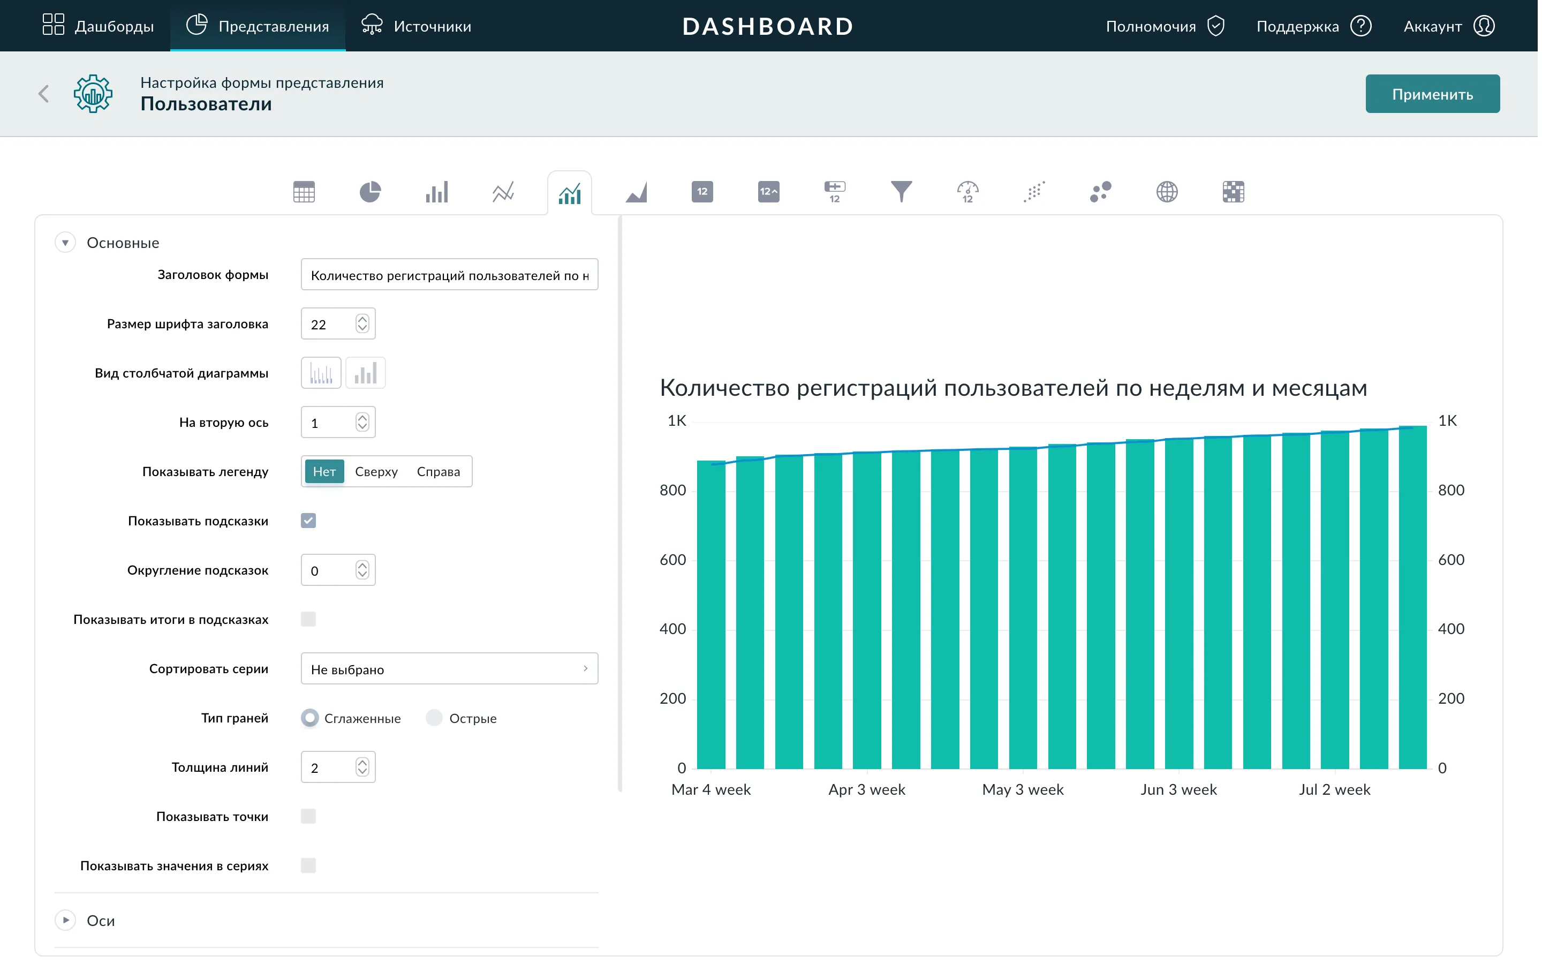Image resolution: width=1542 pixels, height=964 pixels.
Task: Select the heatmap chart type icon
Action: pyautogui.click(x=1234, y=192)
